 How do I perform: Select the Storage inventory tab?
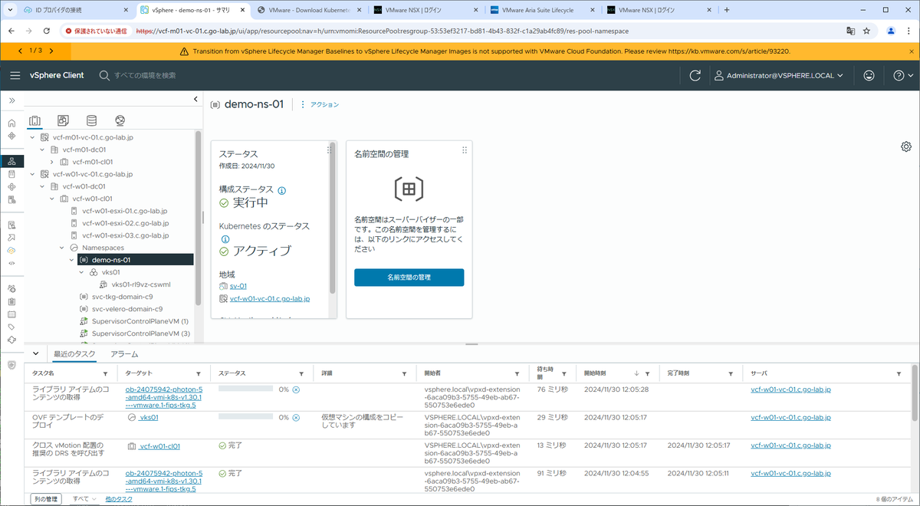coord(91,120)
